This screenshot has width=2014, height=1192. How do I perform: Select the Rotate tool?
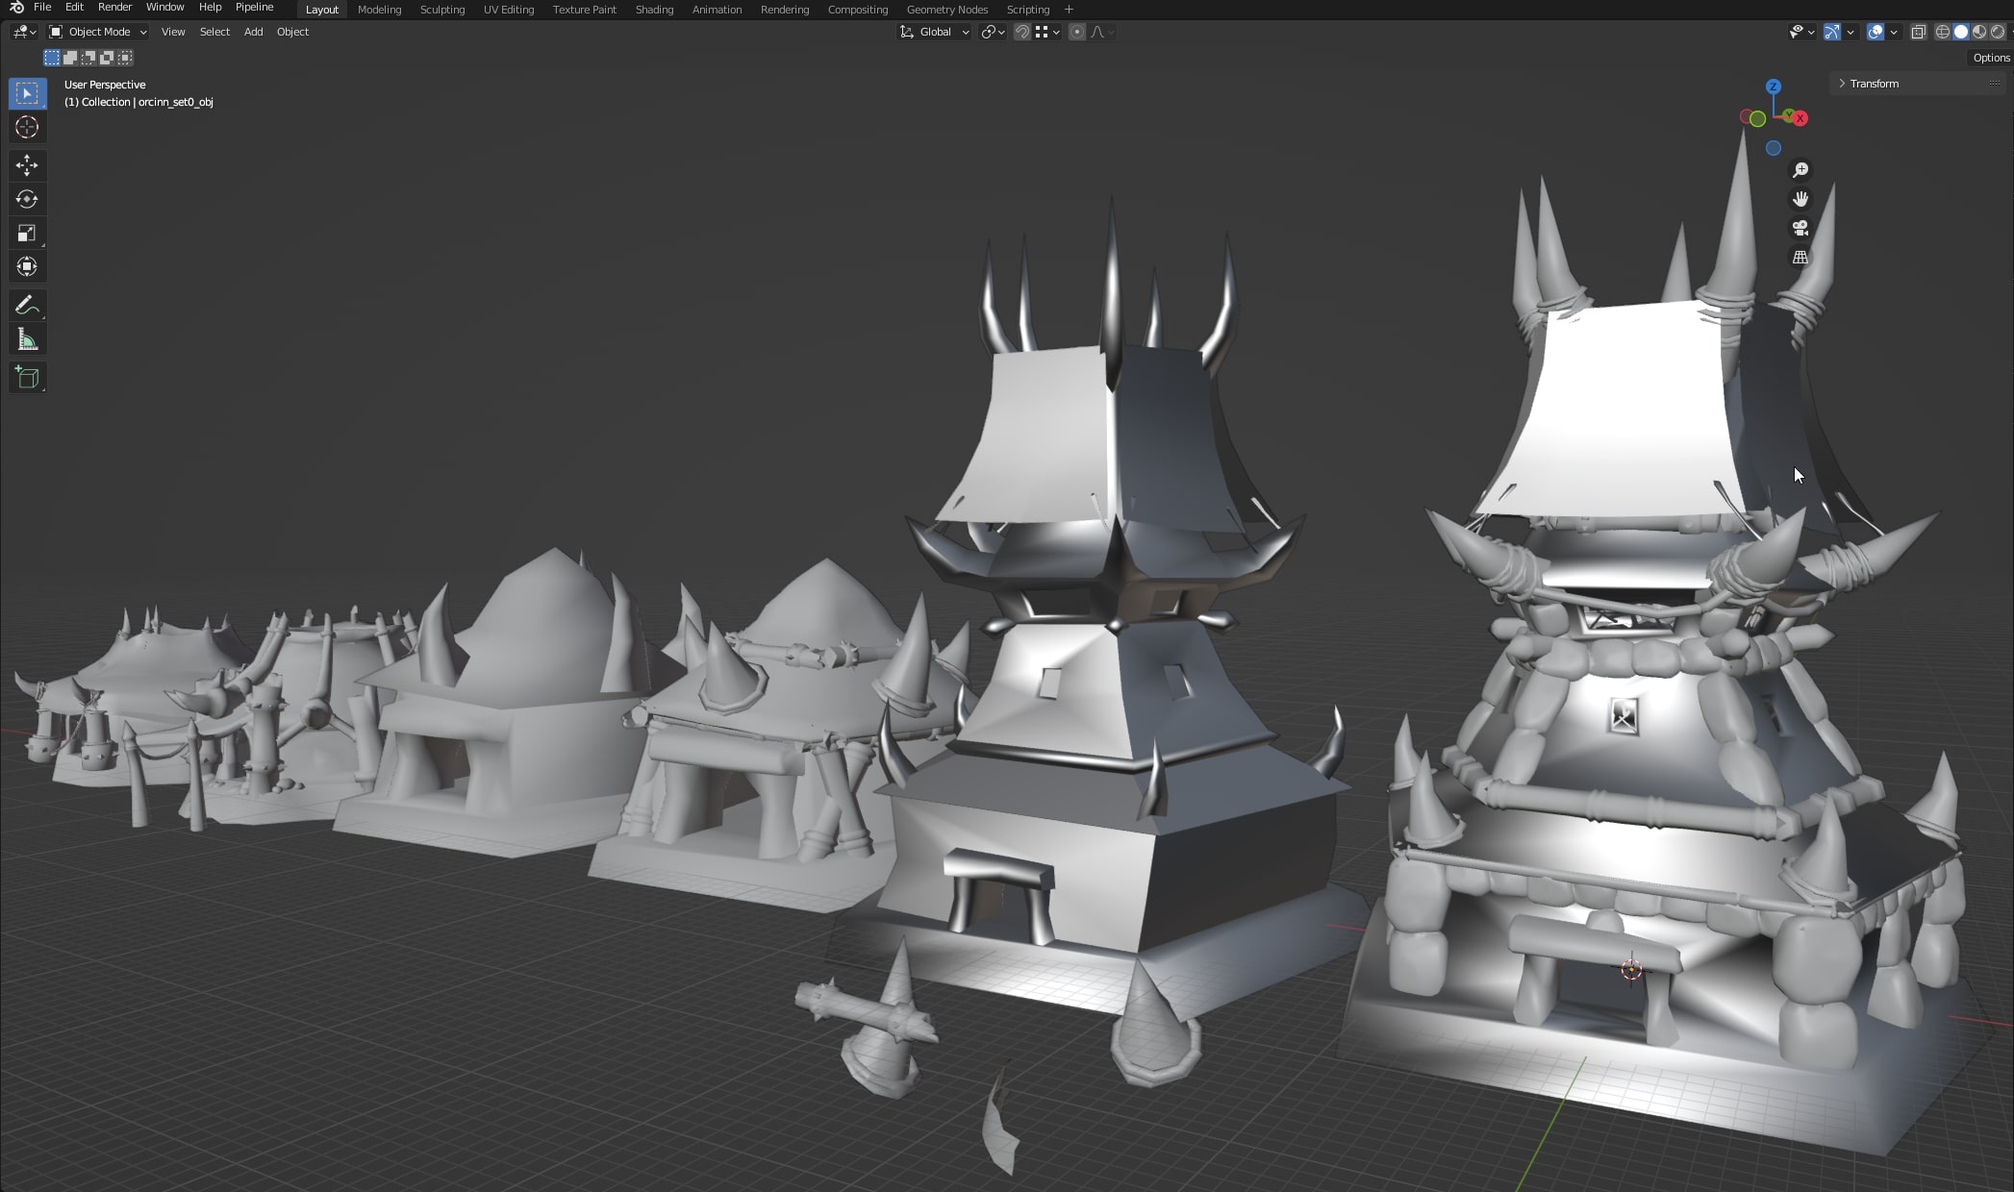(26, 199)
